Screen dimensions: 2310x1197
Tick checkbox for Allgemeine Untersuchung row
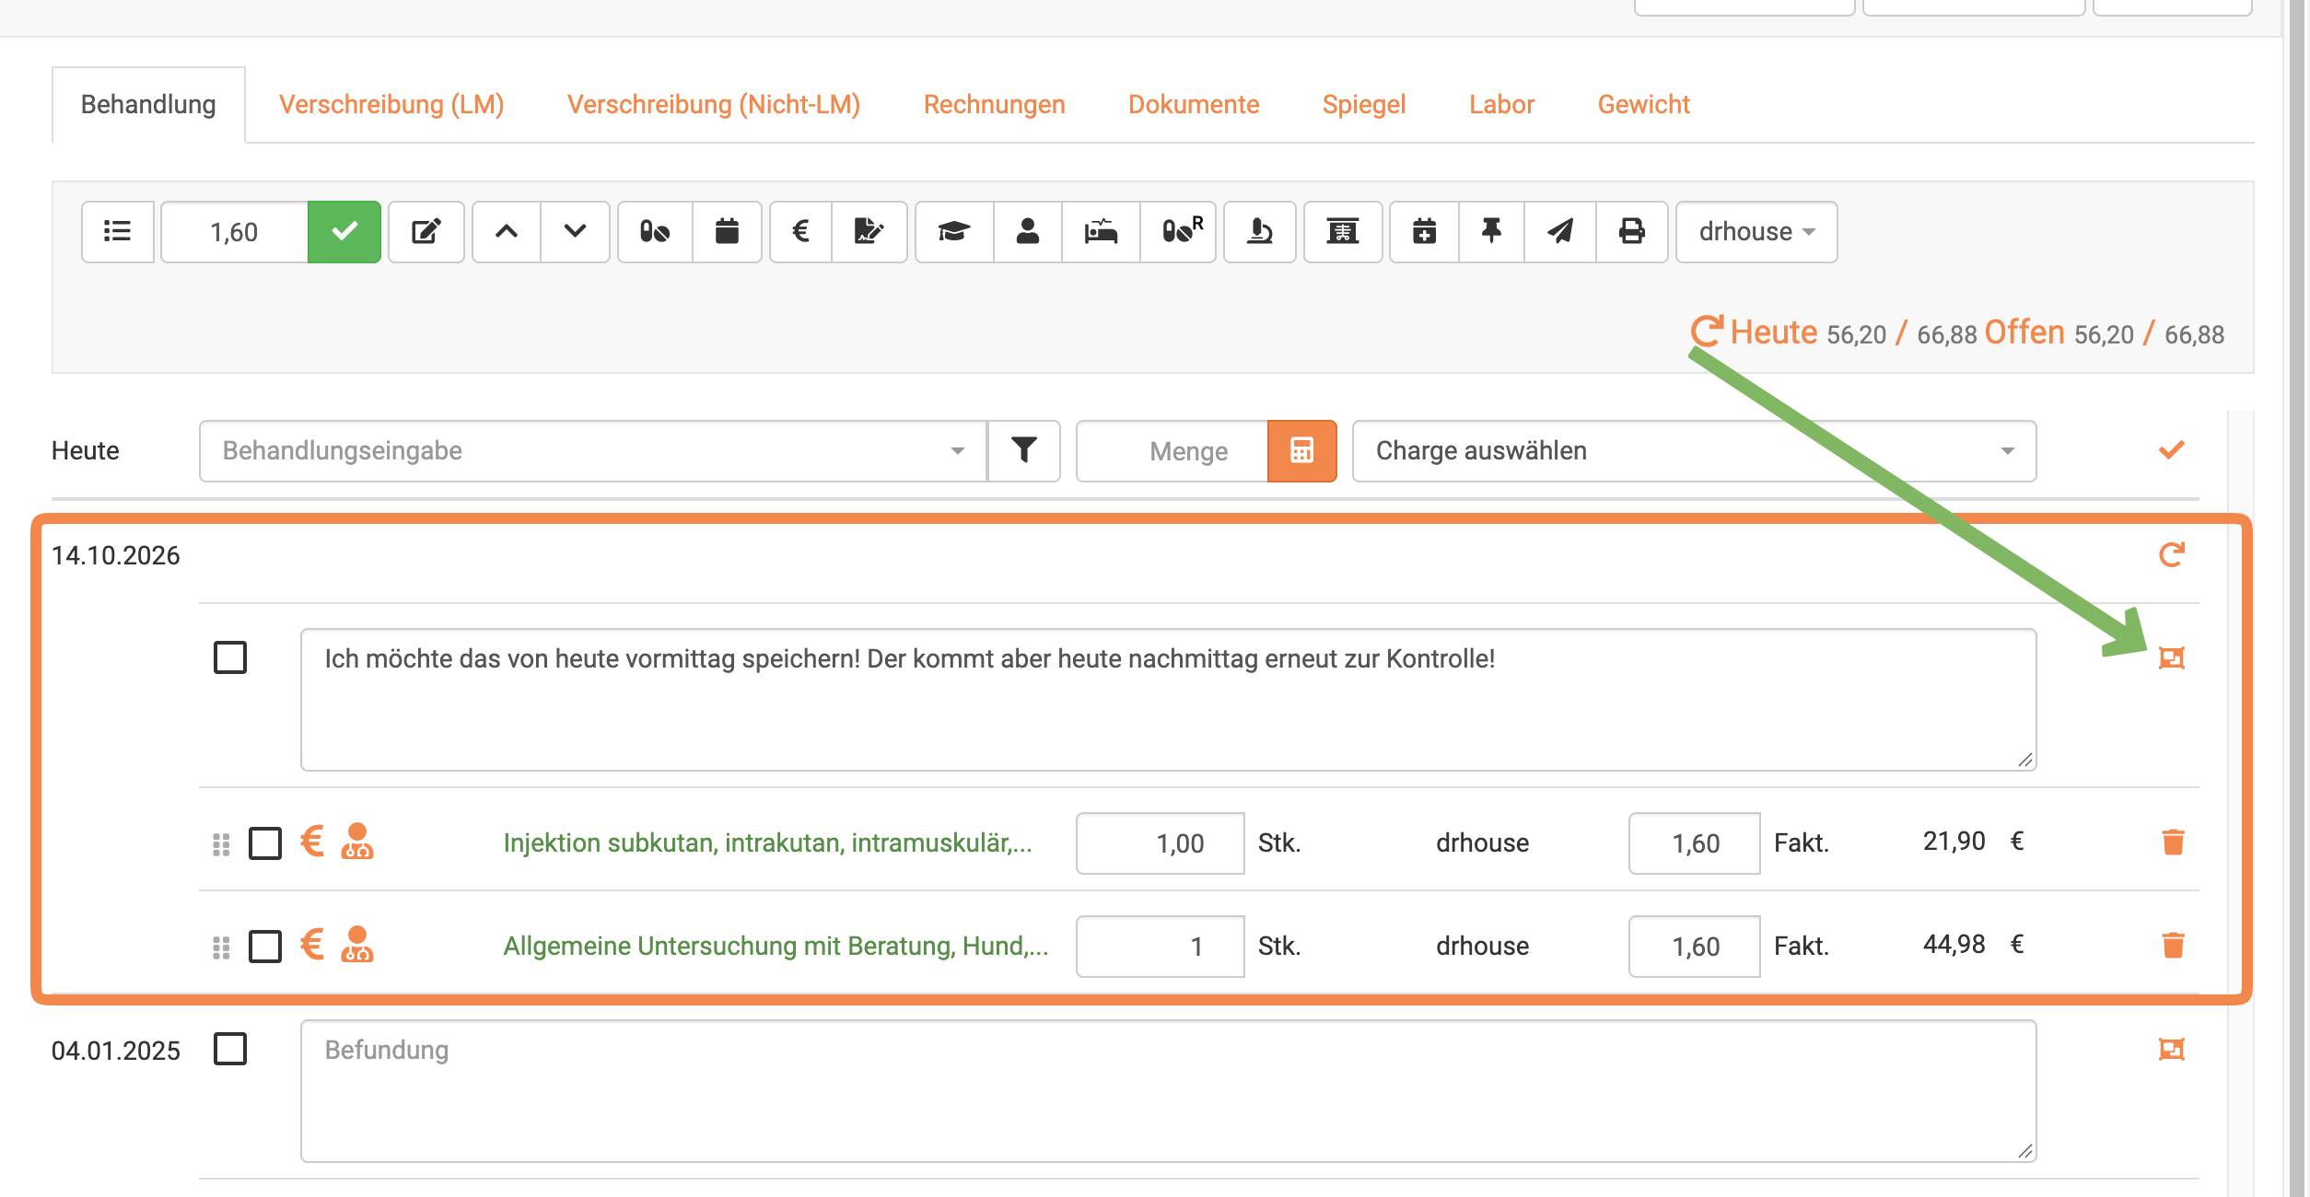pyautogui.click(x=265, y=946)
